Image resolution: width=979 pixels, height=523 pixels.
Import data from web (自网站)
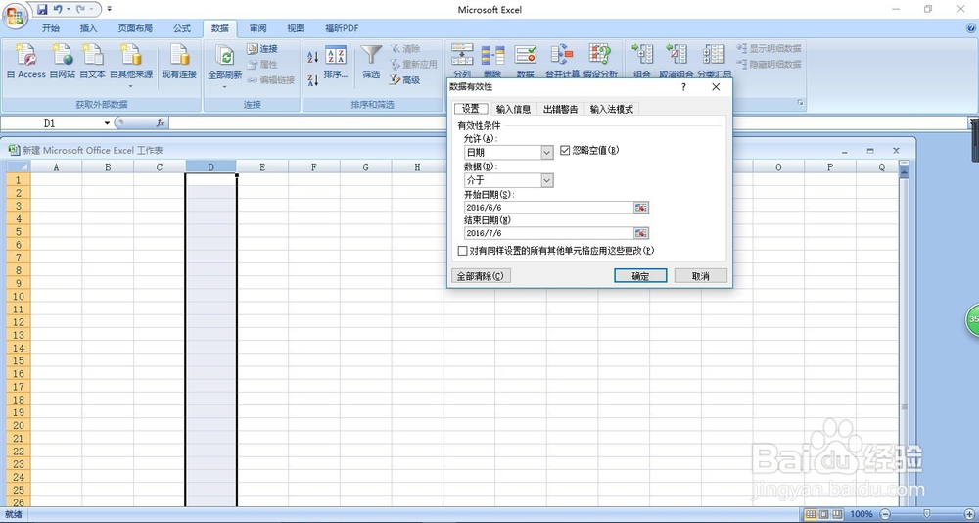coord(63,62)
